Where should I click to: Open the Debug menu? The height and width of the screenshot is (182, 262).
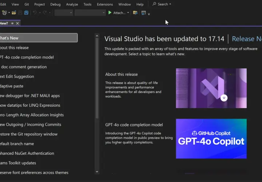[x=55, y=4]
